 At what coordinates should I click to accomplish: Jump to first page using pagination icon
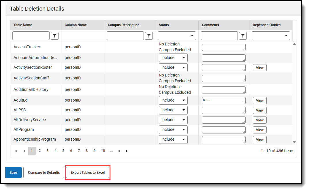[16, 151]
